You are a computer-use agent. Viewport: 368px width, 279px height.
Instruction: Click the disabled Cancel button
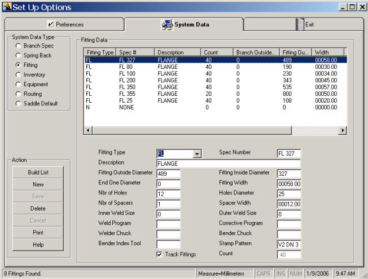coord(38,220)
